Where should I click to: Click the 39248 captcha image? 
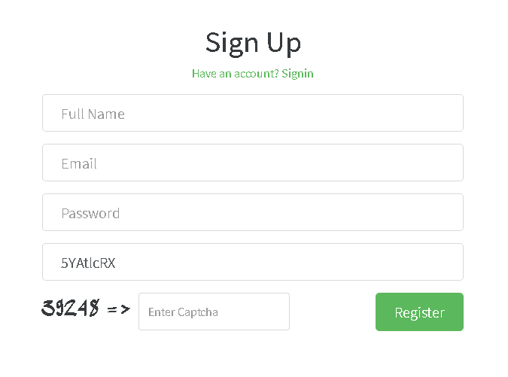tap(71, 308)
